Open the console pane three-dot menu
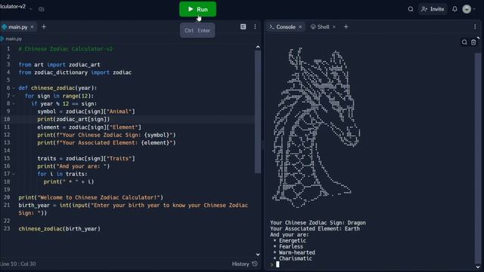Image resolution: width=484 pixels, height=272 pixels. tap(475, 27)
